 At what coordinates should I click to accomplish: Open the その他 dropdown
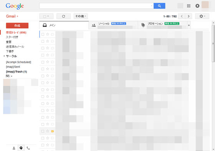81,16
